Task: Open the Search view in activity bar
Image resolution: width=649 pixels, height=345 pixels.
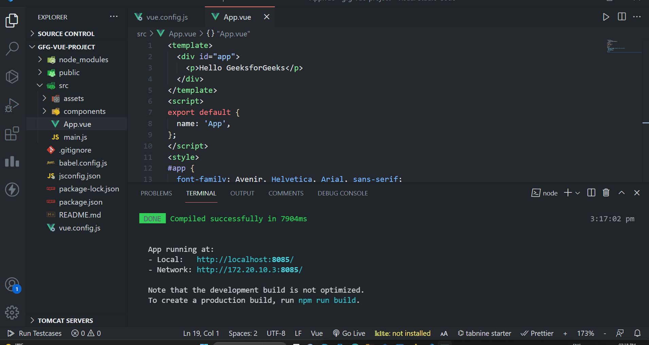Action: 12,49
